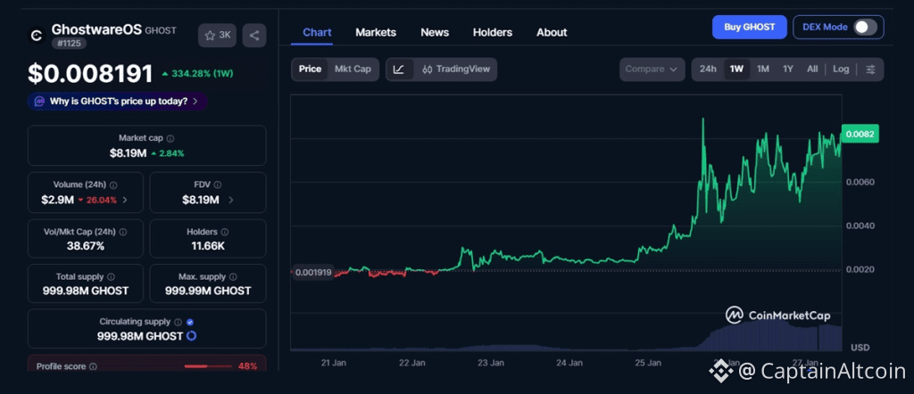The image size is (914, 394).
Task: Set chart range to 24h
Action: (x=708, y=70)
